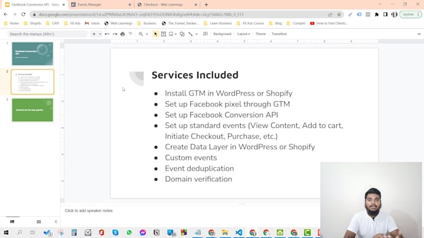The width and height of the screenshot is (424, 238).
Task: Switch to filmstrip view
Action: 12,222
